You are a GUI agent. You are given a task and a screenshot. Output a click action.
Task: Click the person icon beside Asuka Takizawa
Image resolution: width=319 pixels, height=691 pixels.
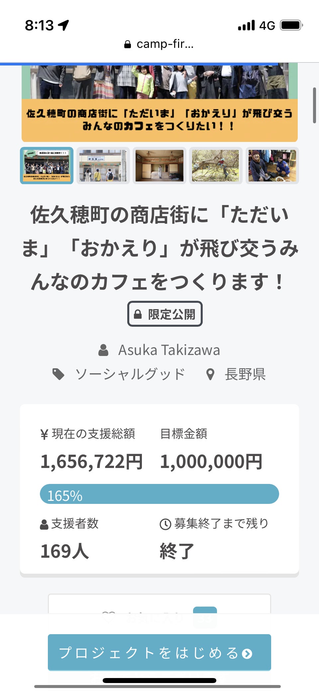103,350
